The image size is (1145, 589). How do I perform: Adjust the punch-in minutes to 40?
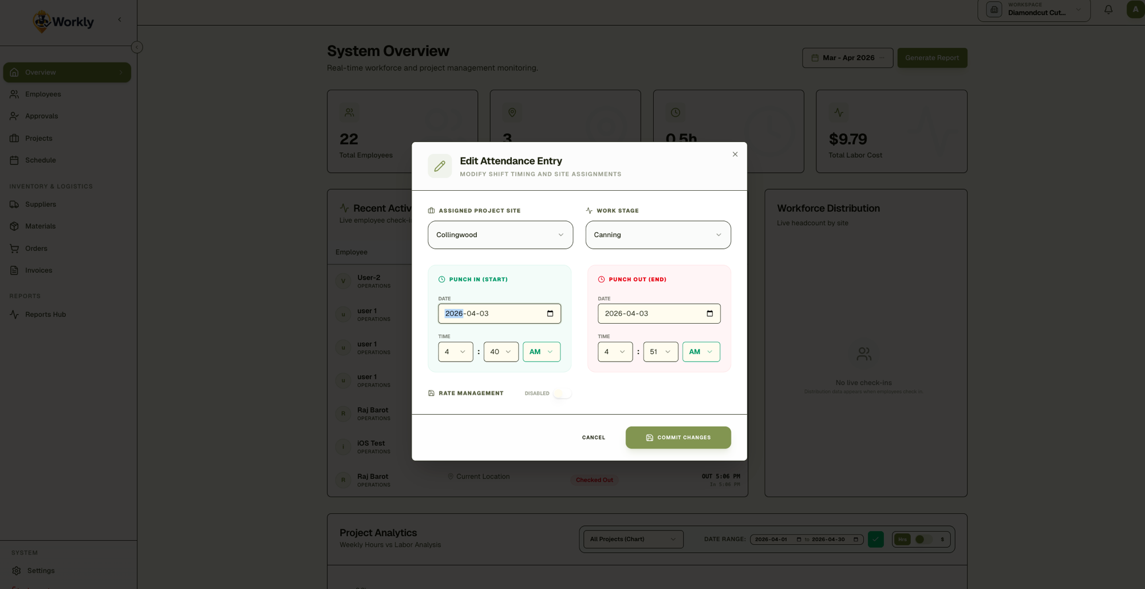click(500, 352)
